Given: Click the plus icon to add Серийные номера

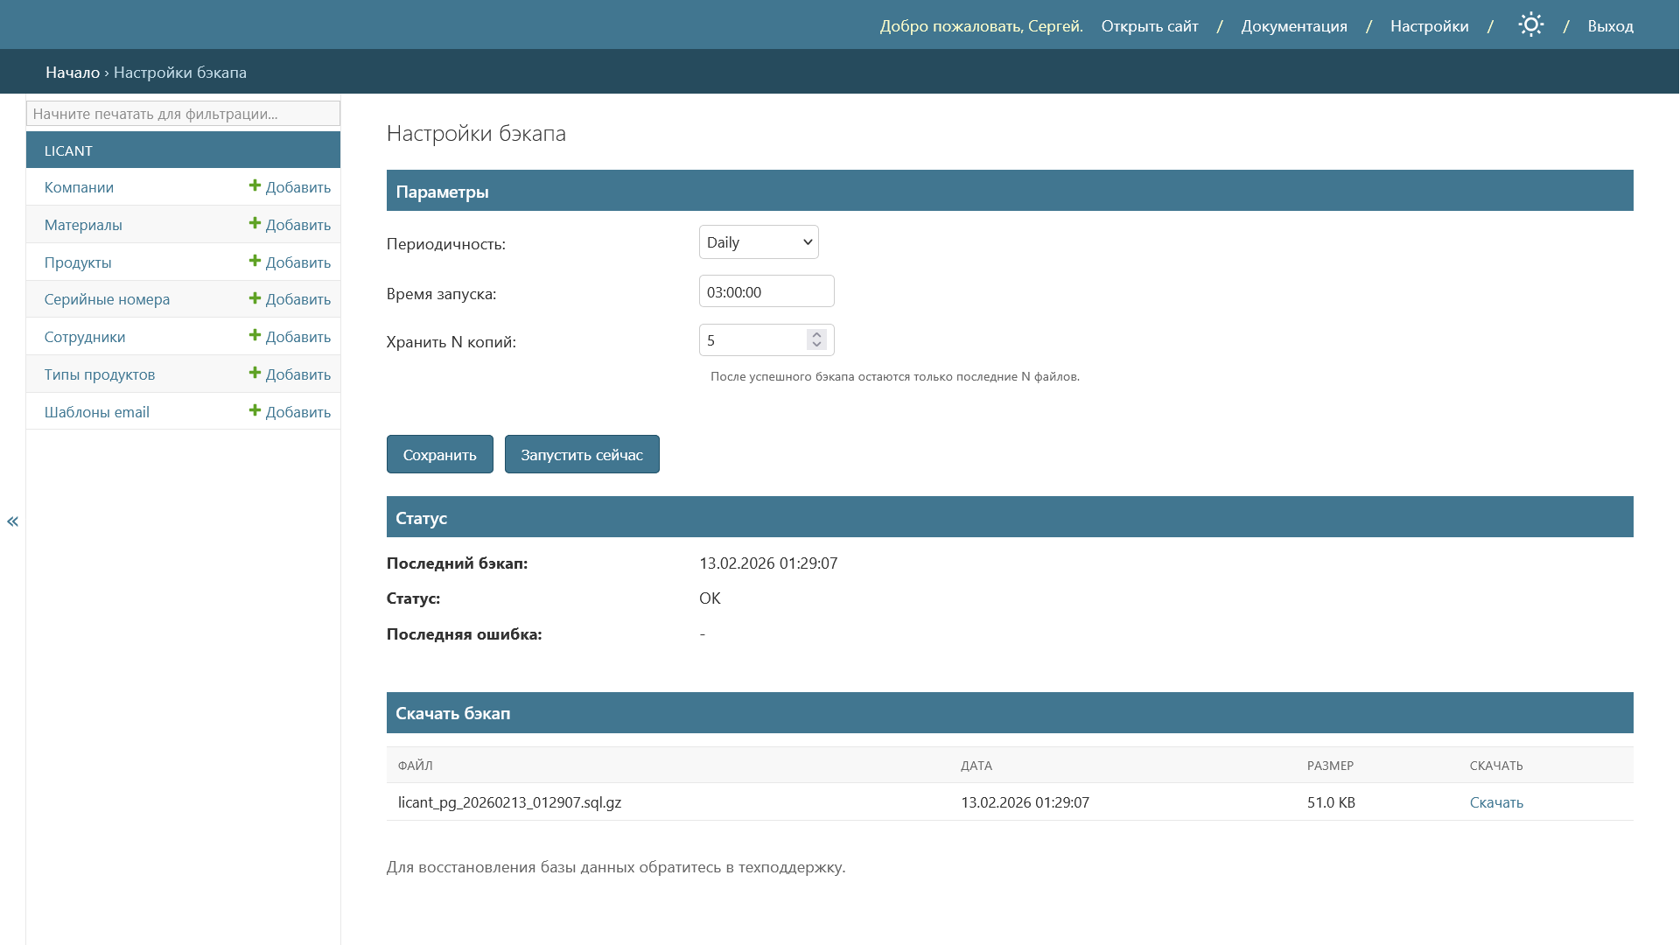Looking at the screenshot, I should coord(255,298).
